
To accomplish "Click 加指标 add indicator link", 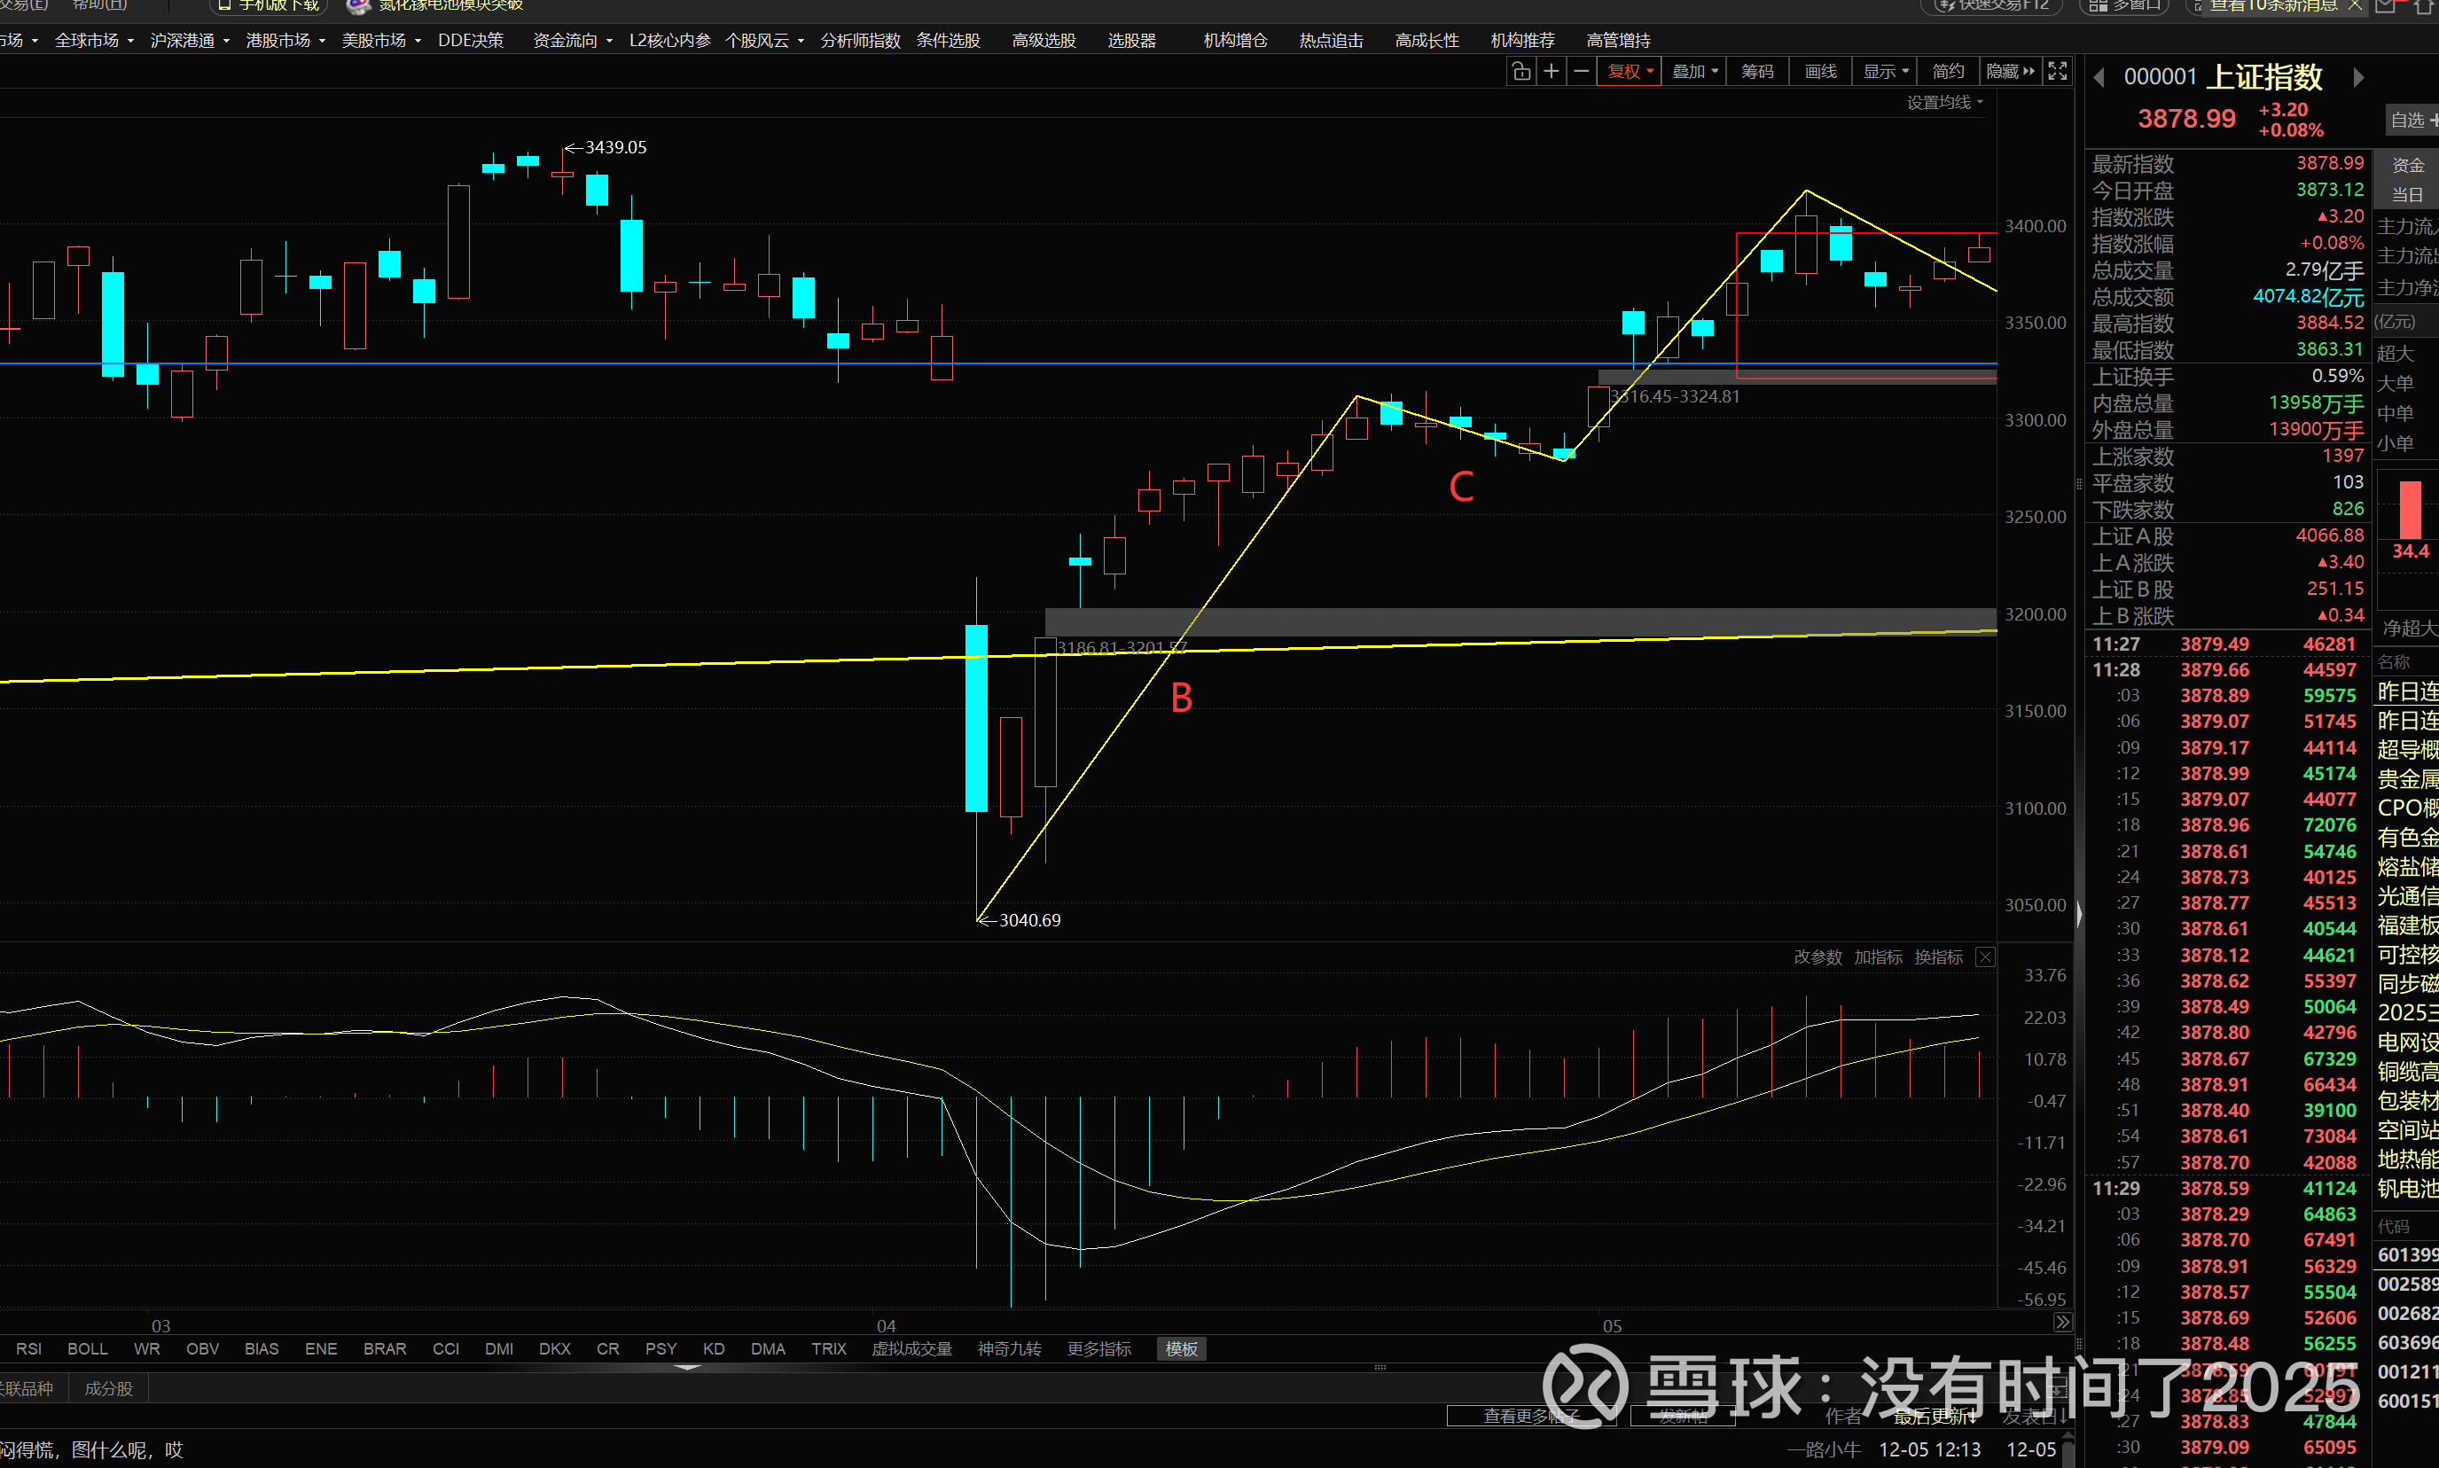I will [x=1877, y=957].
